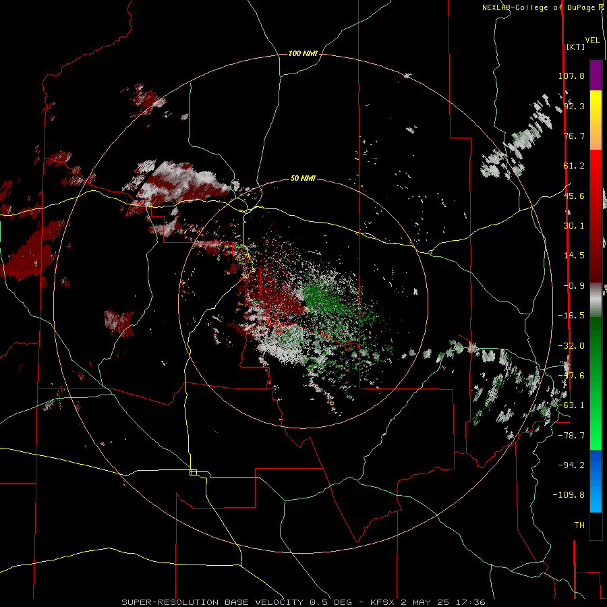Viewport: 607px width, 607px height.
Task: Click the -63.1 value on velocity scale
Action: [571, 405]
